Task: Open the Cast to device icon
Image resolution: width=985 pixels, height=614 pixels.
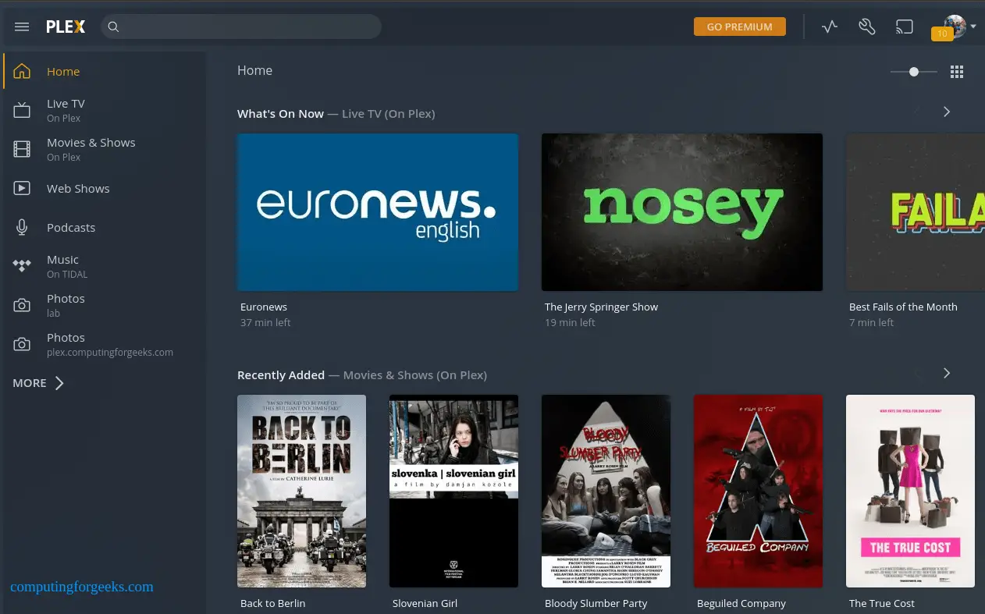Action: click(x=904, y=26)
